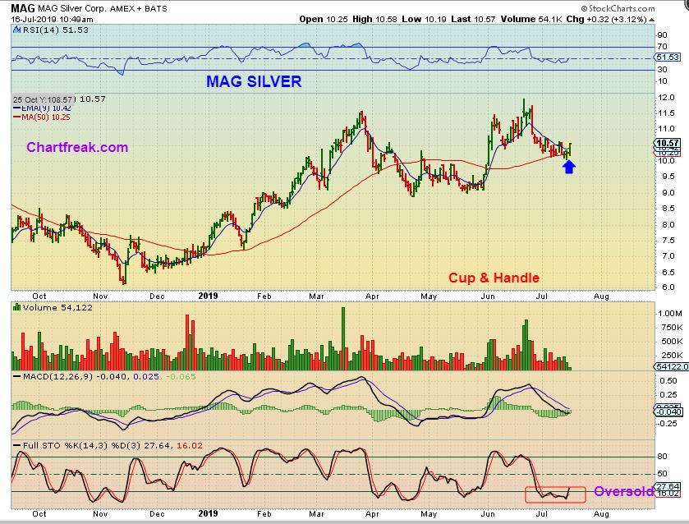This screenshot has width=689, height=524.
Task: Click the 'RSI(14) 51.53' legend text
Action: [55, 30]
